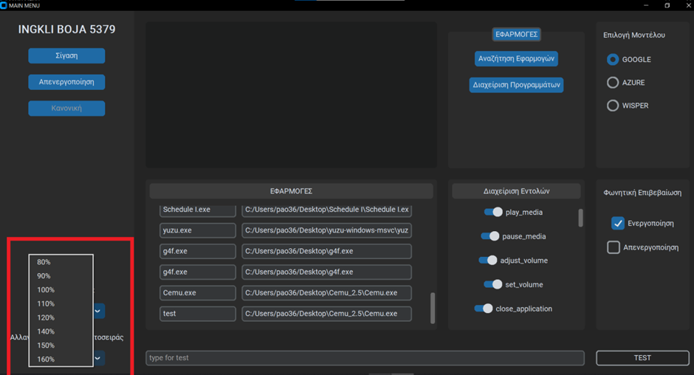This screenshot has height=375, width=694.
Task: Click upper dropdown arrow beside scale list
Action: (x=98, y=311)
